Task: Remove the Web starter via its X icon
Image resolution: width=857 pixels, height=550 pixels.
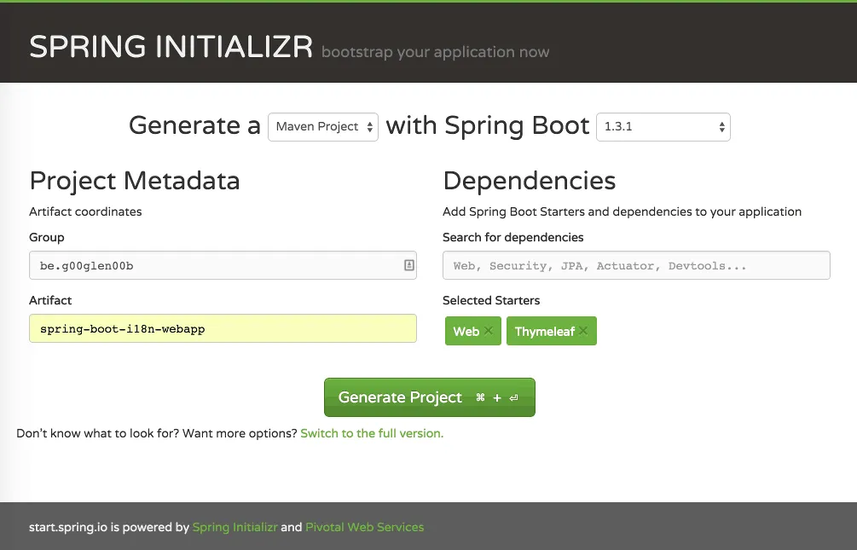Action: coord(487,331)
